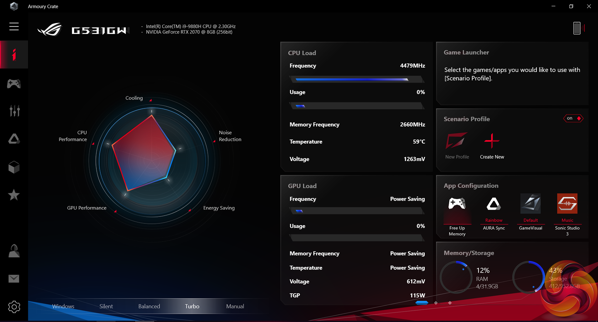Open the AURA triangle icon in sidebar

coord(14,139)
